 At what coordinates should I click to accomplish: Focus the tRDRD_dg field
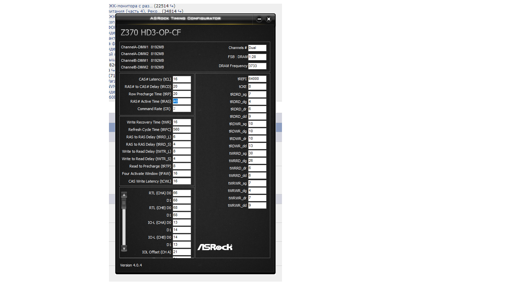pos(257,102)
